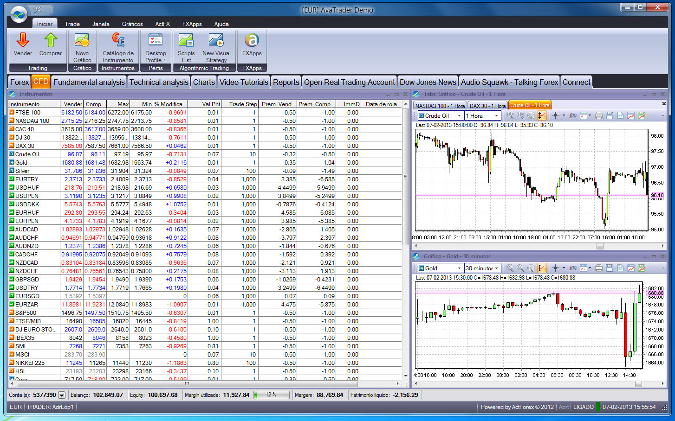This screenshot has width=675, height=421.
Task: Sort by % Modifica column header
Action: tap(170, 104)
